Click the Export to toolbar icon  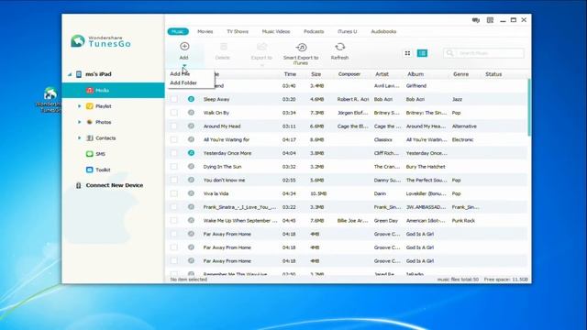(261, 47)
